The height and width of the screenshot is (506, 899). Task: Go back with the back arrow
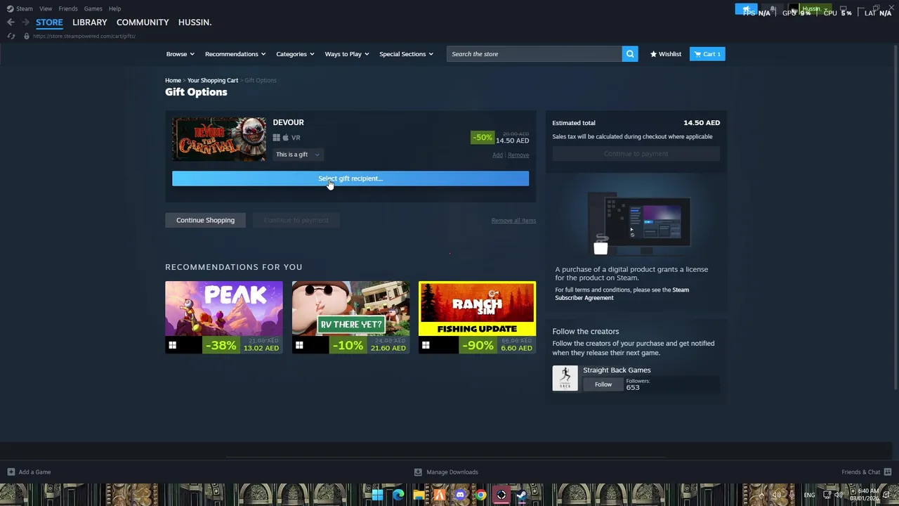[x=11, y=22]
